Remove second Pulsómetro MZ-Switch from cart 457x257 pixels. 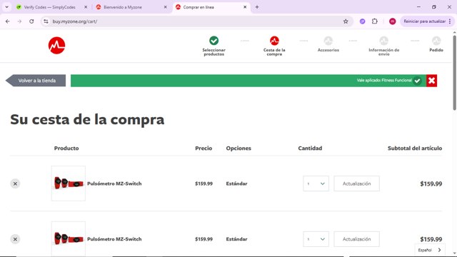pos(15,239)
